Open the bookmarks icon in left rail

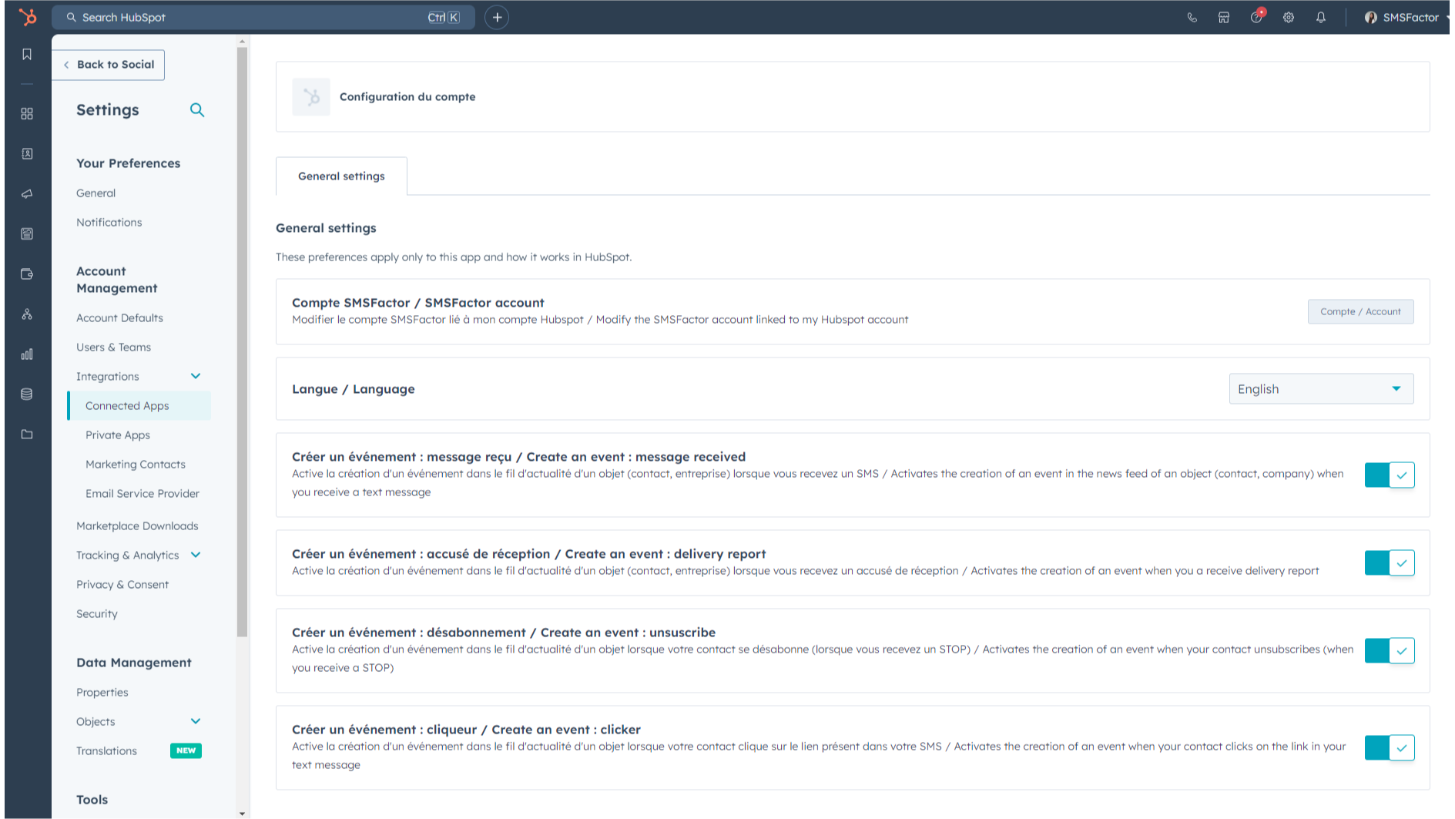27,54
